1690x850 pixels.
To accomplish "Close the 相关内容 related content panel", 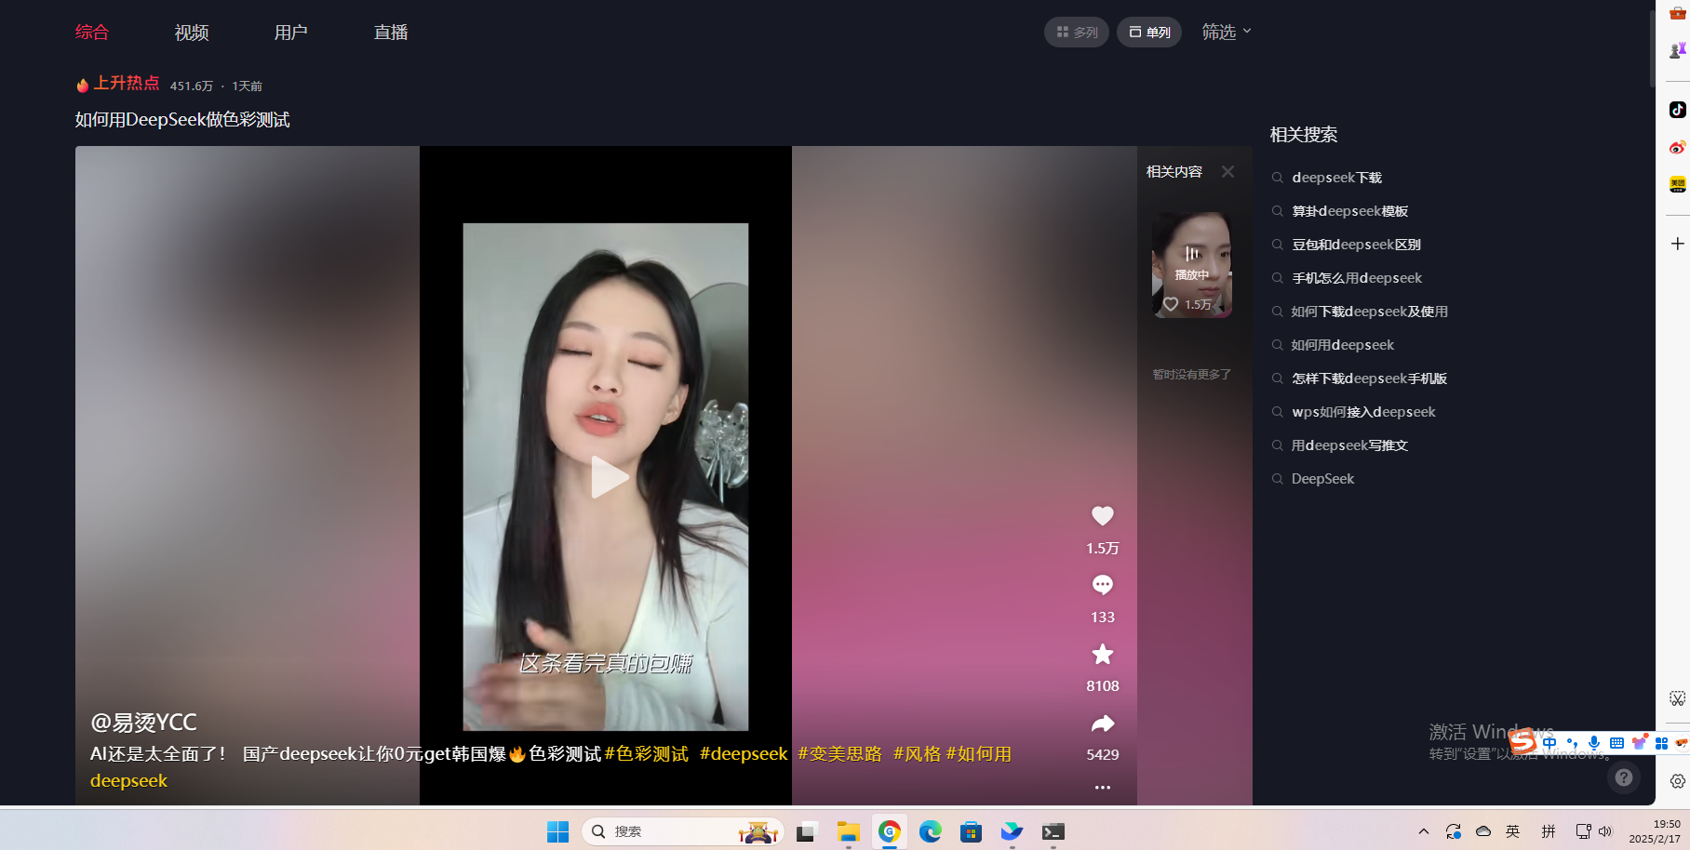I will (1228, 172).
